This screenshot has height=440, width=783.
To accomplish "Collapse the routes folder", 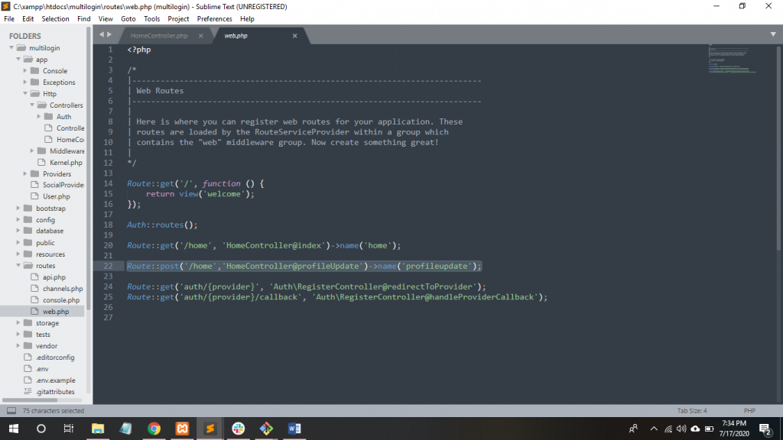I will [19, 266].
